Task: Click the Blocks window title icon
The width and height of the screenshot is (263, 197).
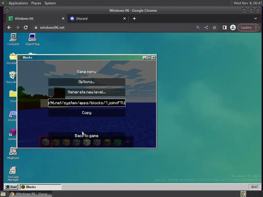Action: (20, 57)
